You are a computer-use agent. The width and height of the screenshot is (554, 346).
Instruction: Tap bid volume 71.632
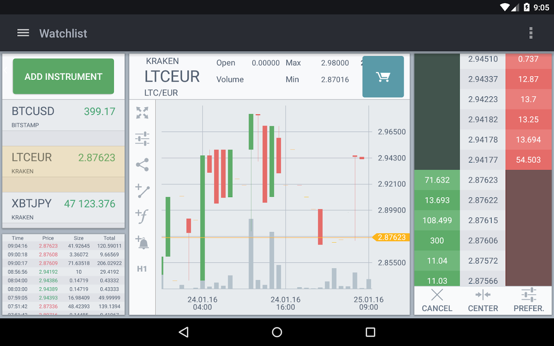click(437, 180)
